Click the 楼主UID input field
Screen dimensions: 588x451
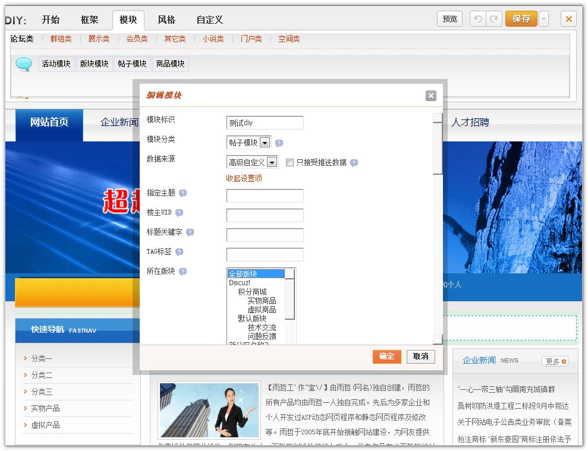coord(265,215)
